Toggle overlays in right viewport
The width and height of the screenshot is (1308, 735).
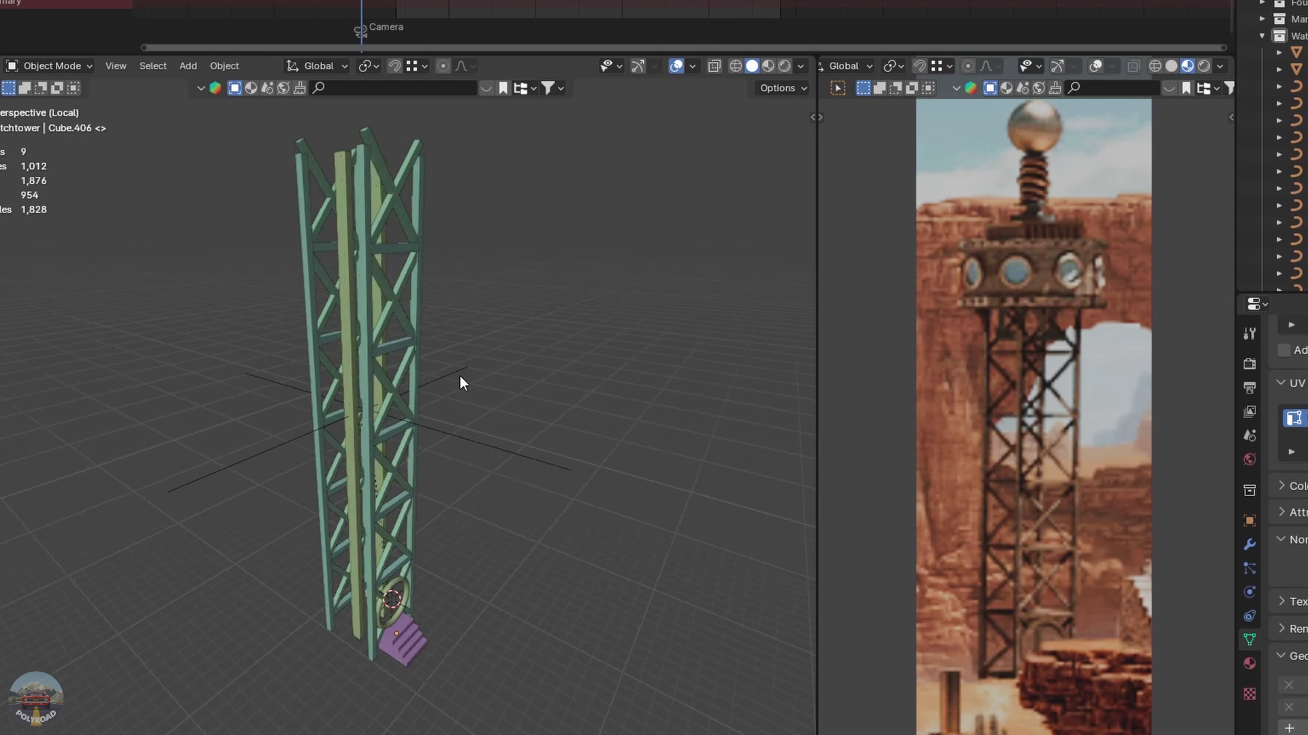[x=1095, y=66]
